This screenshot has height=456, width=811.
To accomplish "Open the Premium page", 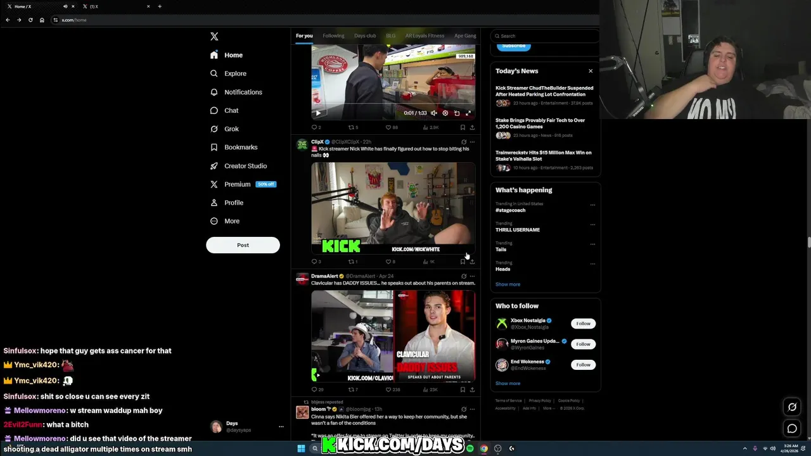I will [243, 184].
